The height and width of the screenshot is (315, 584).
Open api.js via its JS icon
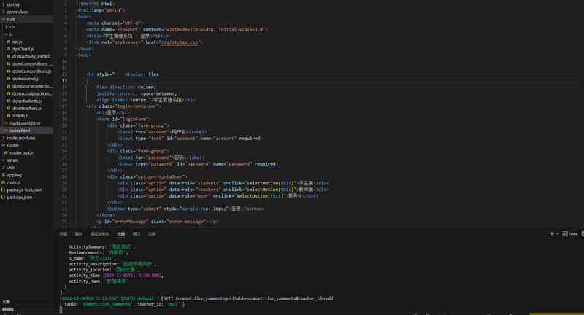click(8, 42)
